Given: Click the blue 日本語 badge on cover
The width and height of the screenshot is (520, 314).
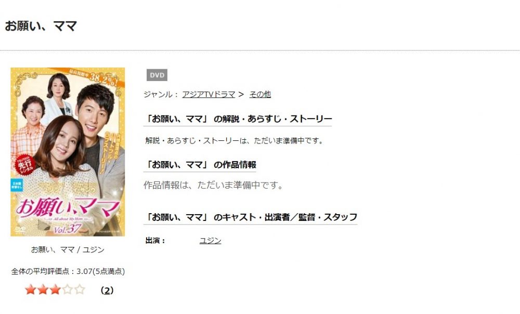Looking at the screenshot, I should click(x=17, y=186).
